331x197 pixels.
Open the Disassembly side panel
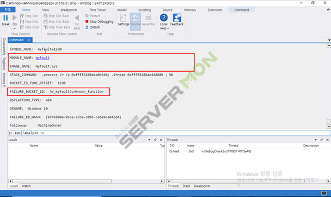coord(4,47)
